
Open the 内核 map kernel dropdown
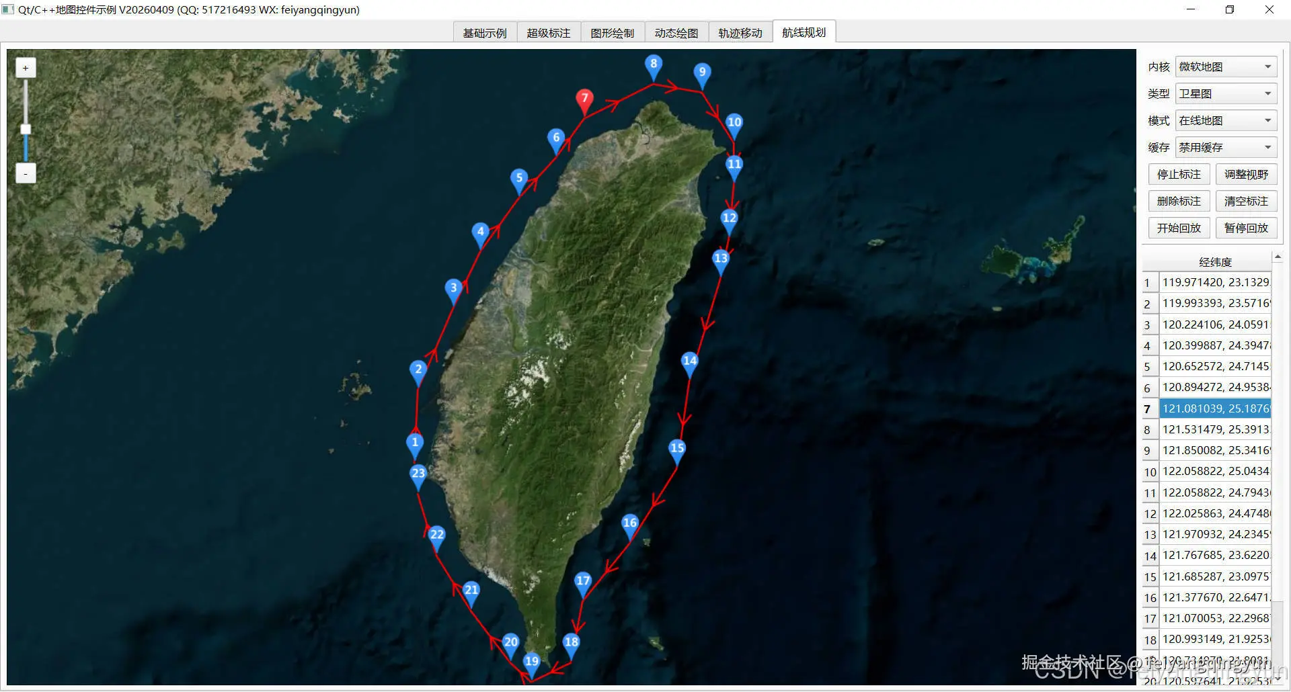click(1226, 67)
